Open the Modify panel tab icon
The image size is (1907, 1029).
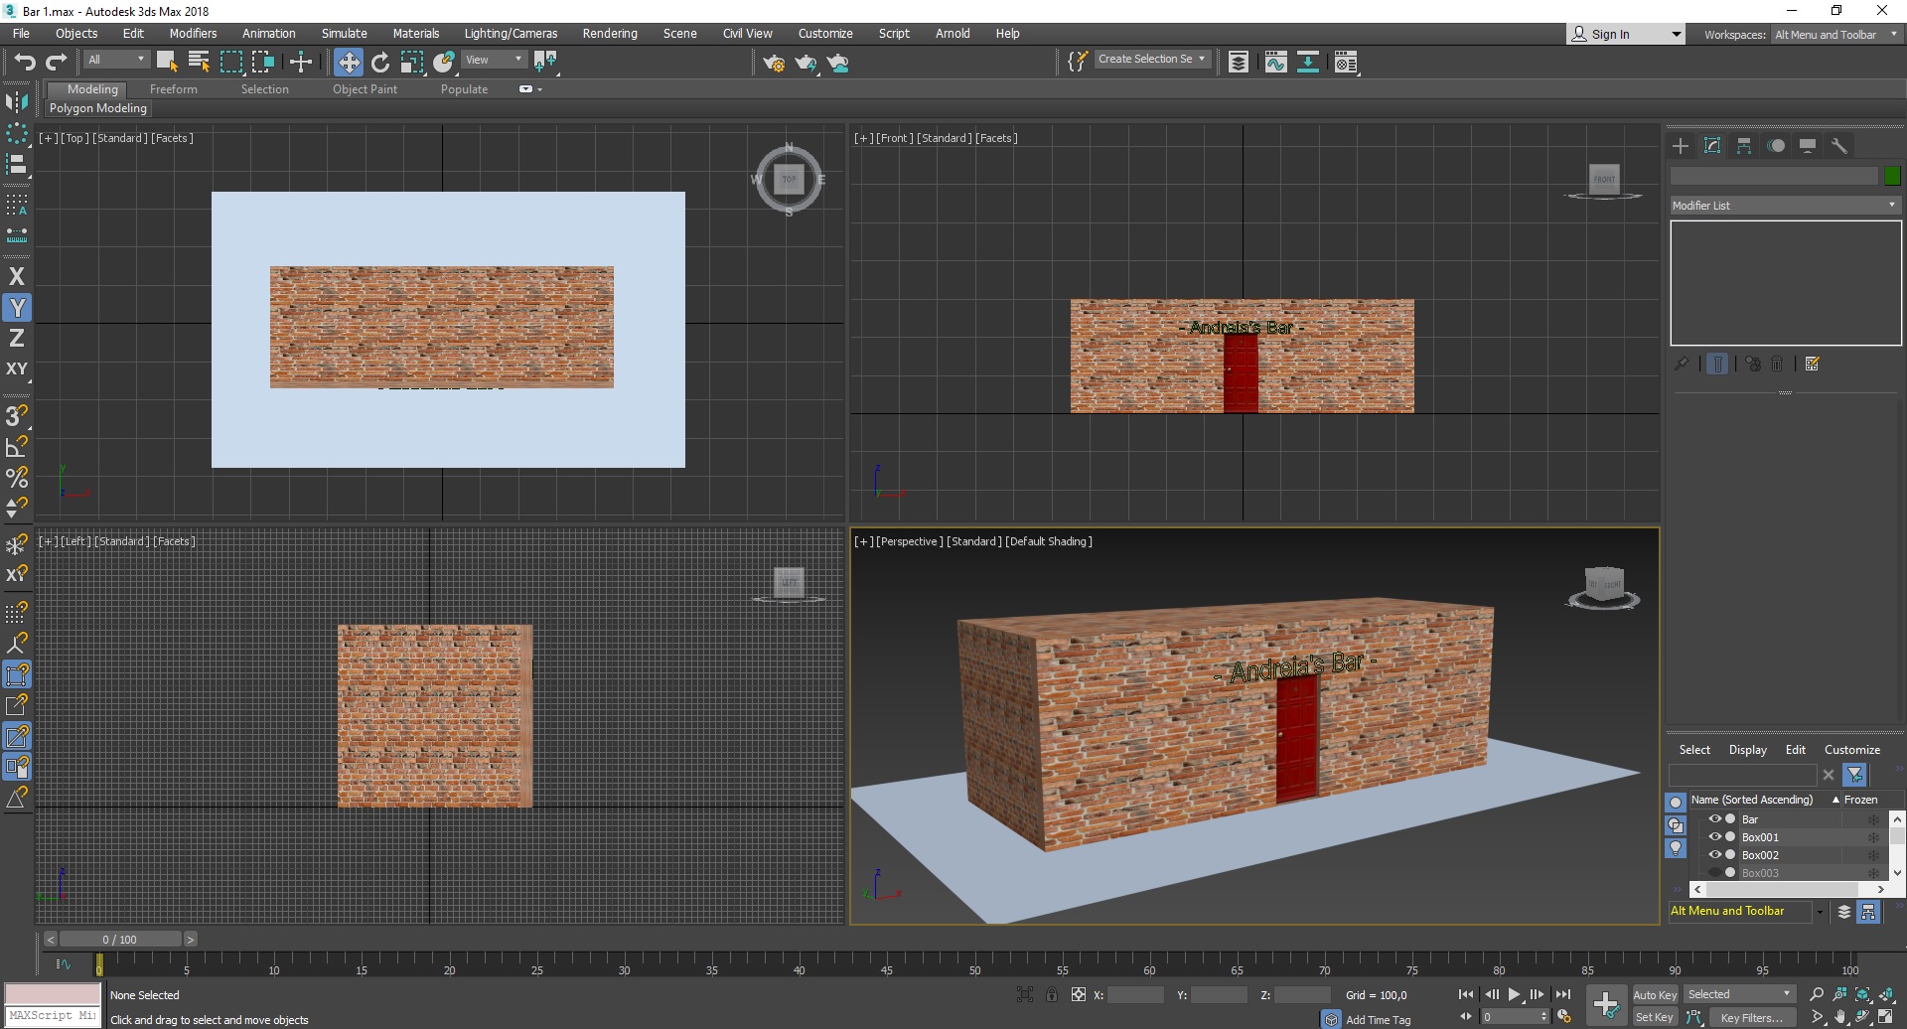click(1712, 146)
